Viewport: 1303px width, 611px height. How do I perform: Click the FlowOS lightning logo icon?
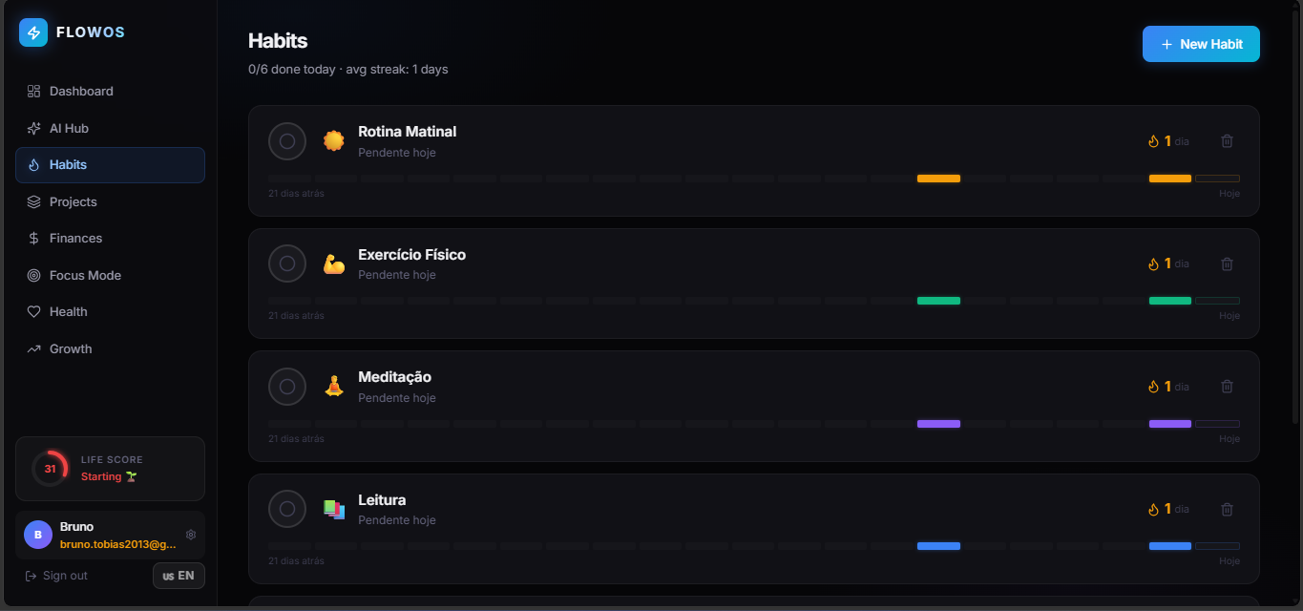(33, 32)
